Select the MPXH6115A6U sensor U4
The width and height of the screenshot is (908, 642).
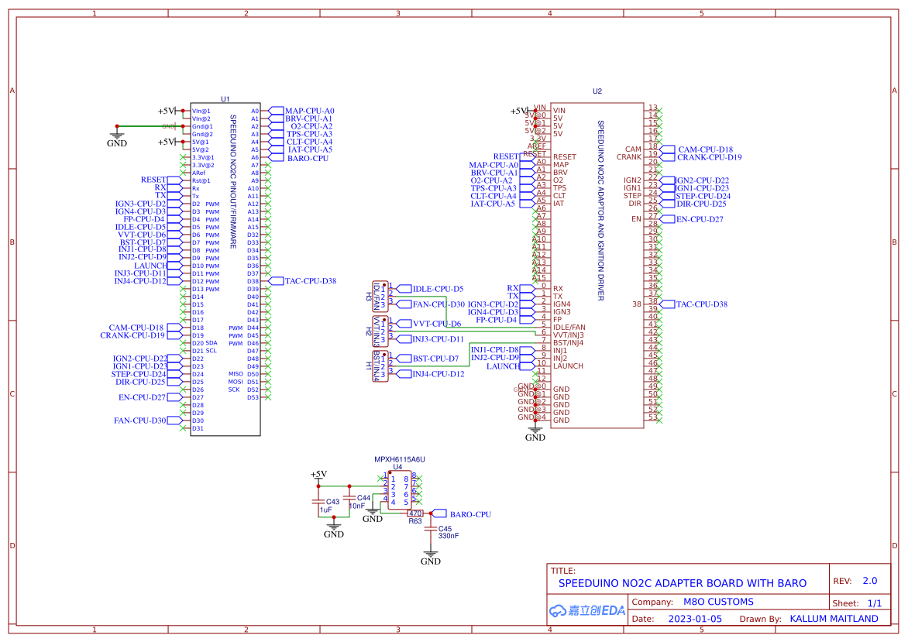click(x=399, y=491)
